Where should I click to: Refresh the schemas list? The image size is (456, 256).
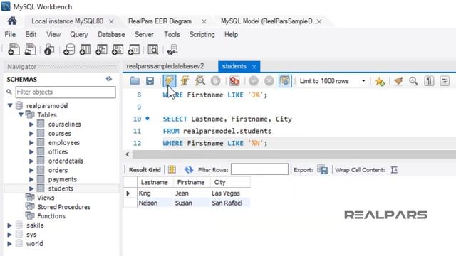pos(109,79)
